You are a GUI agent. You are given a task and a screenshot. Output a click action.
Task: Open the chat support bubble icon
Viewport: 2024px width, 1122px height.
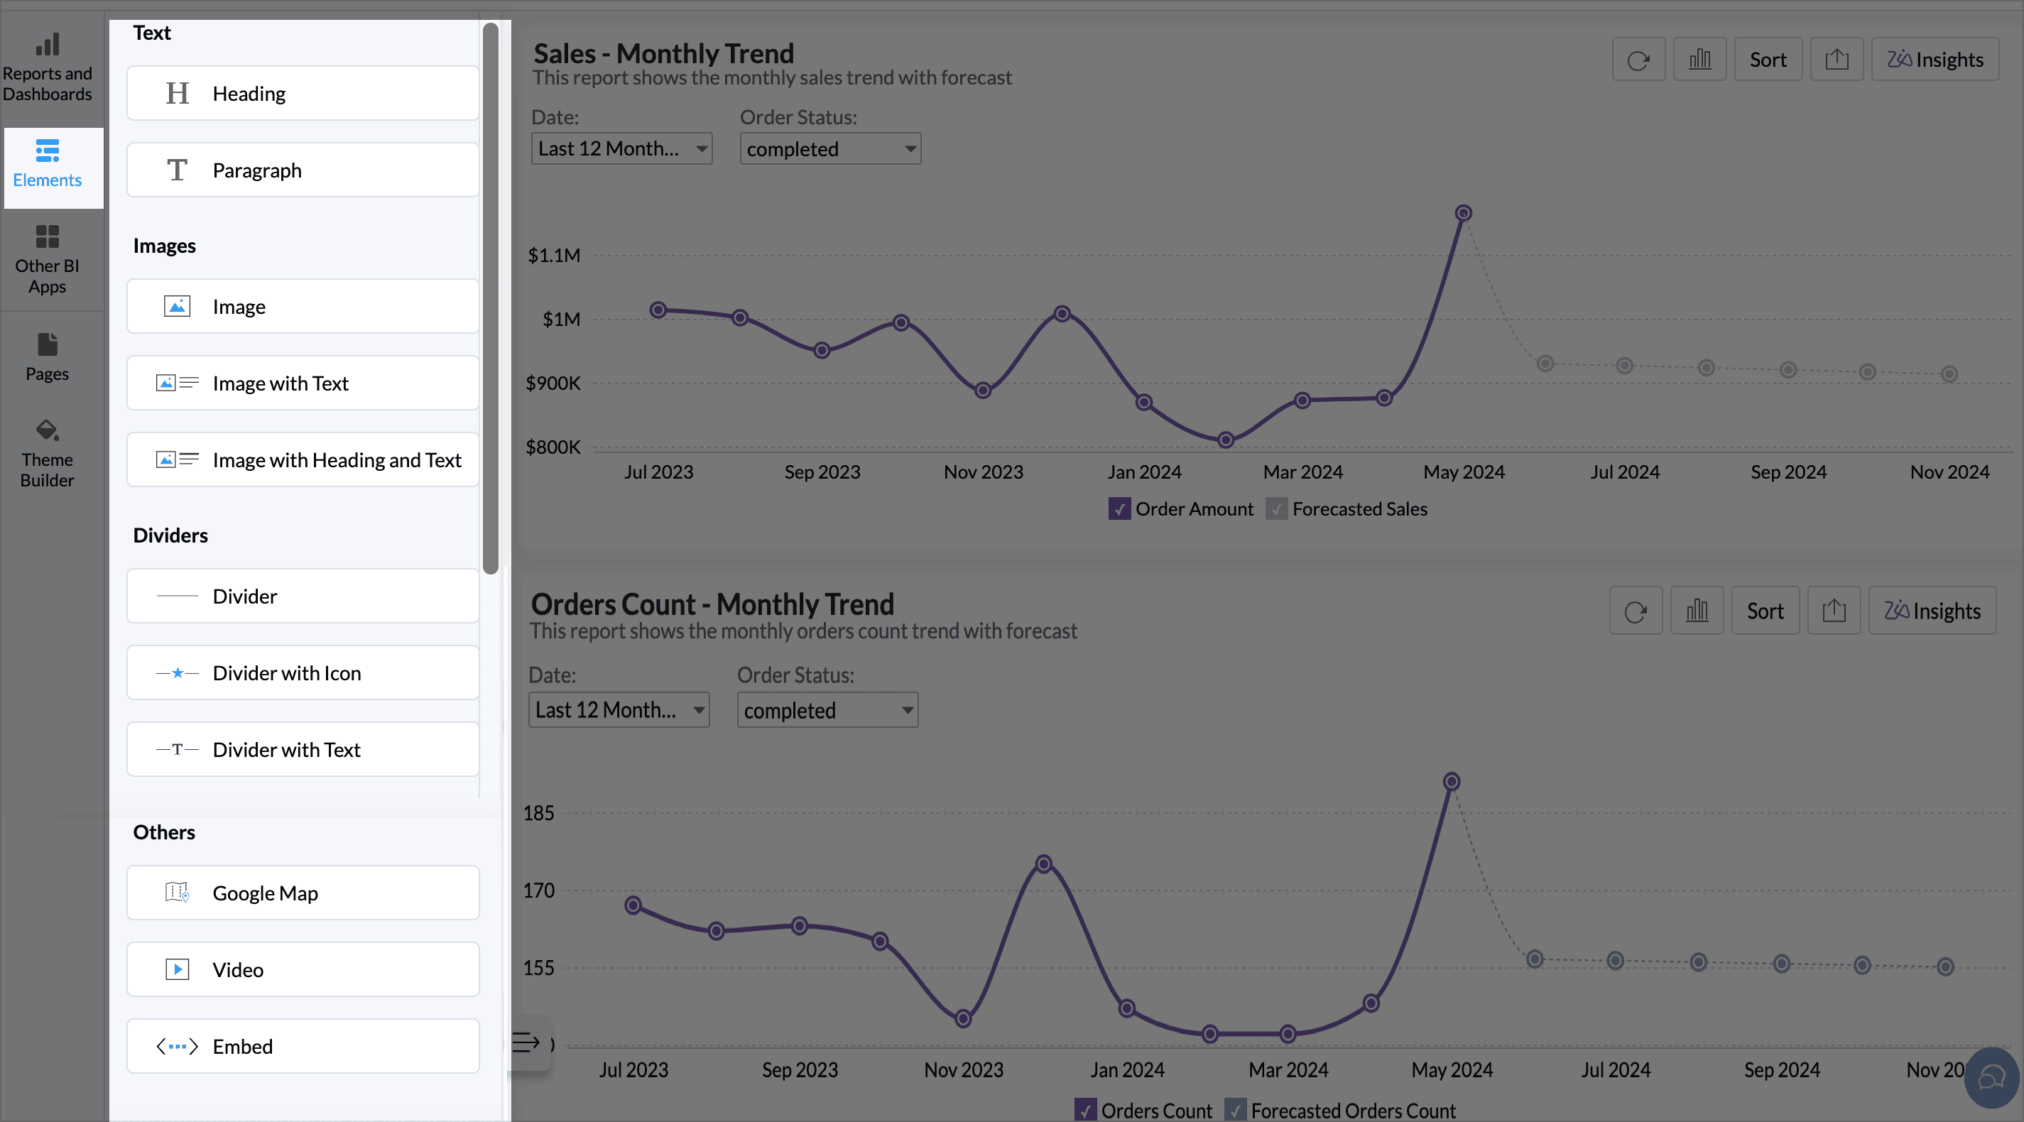(x=1991, y=1077)
